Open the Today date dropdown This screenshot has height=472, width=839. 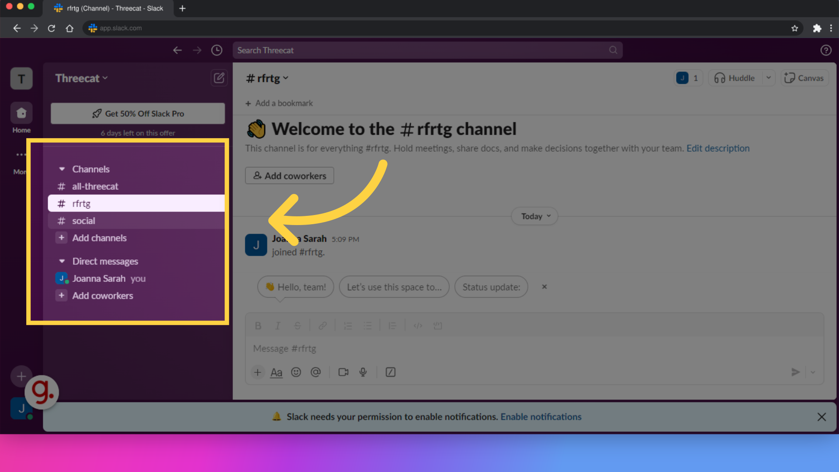[x=535, y=216]
